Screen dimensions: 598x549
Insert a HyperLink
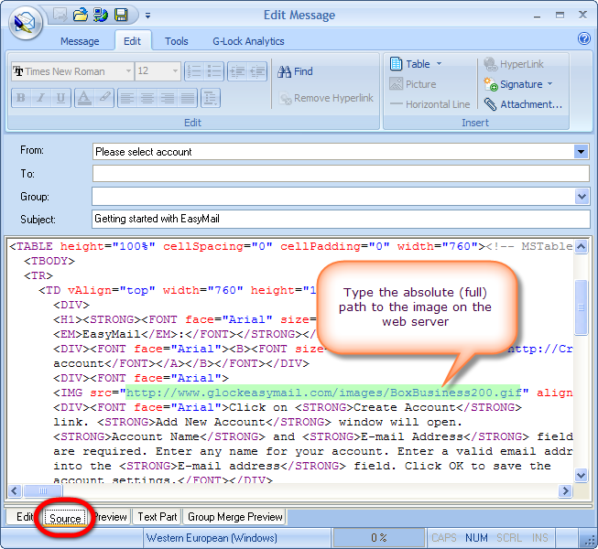[514, 64]
